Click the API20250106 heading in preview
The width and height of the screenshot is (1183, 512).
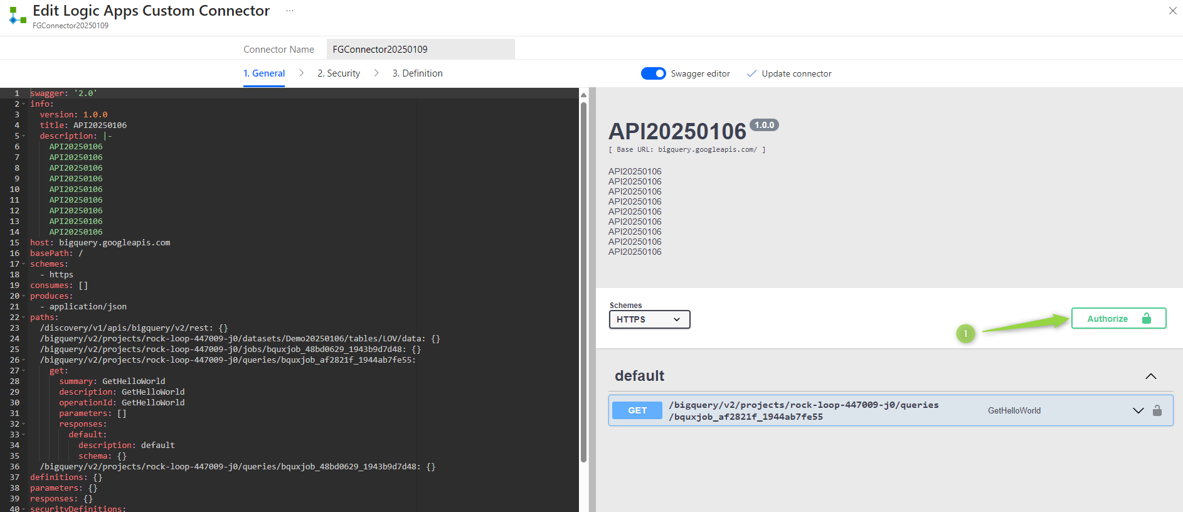pos(677,132)
